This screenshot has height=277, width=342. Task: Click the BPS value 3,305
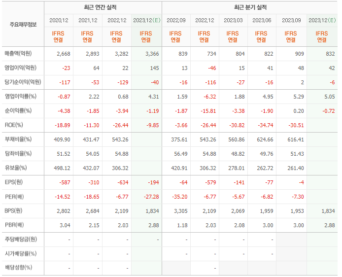coord(181,211)
